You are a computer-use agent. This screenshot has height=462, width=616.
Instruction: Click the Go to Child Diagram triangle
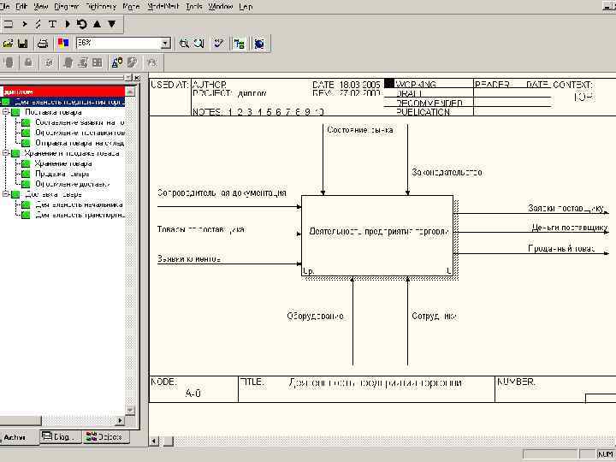pos(111,24)
